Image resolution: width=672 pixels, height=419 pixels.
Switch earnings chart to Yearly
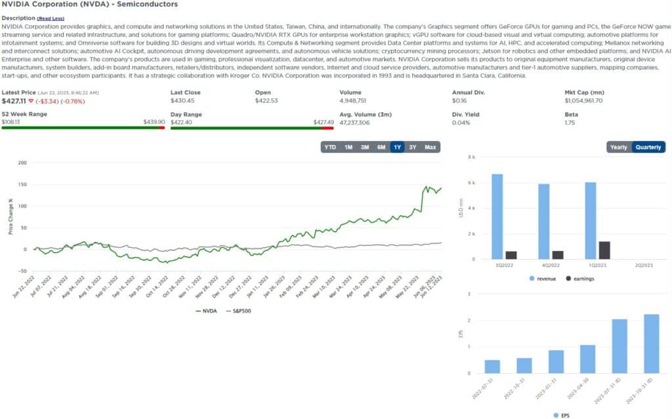[619, 147]
